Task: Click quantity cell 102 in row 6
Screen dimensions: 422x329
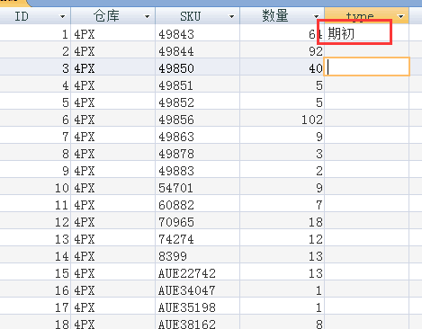Action: [282, 118]
